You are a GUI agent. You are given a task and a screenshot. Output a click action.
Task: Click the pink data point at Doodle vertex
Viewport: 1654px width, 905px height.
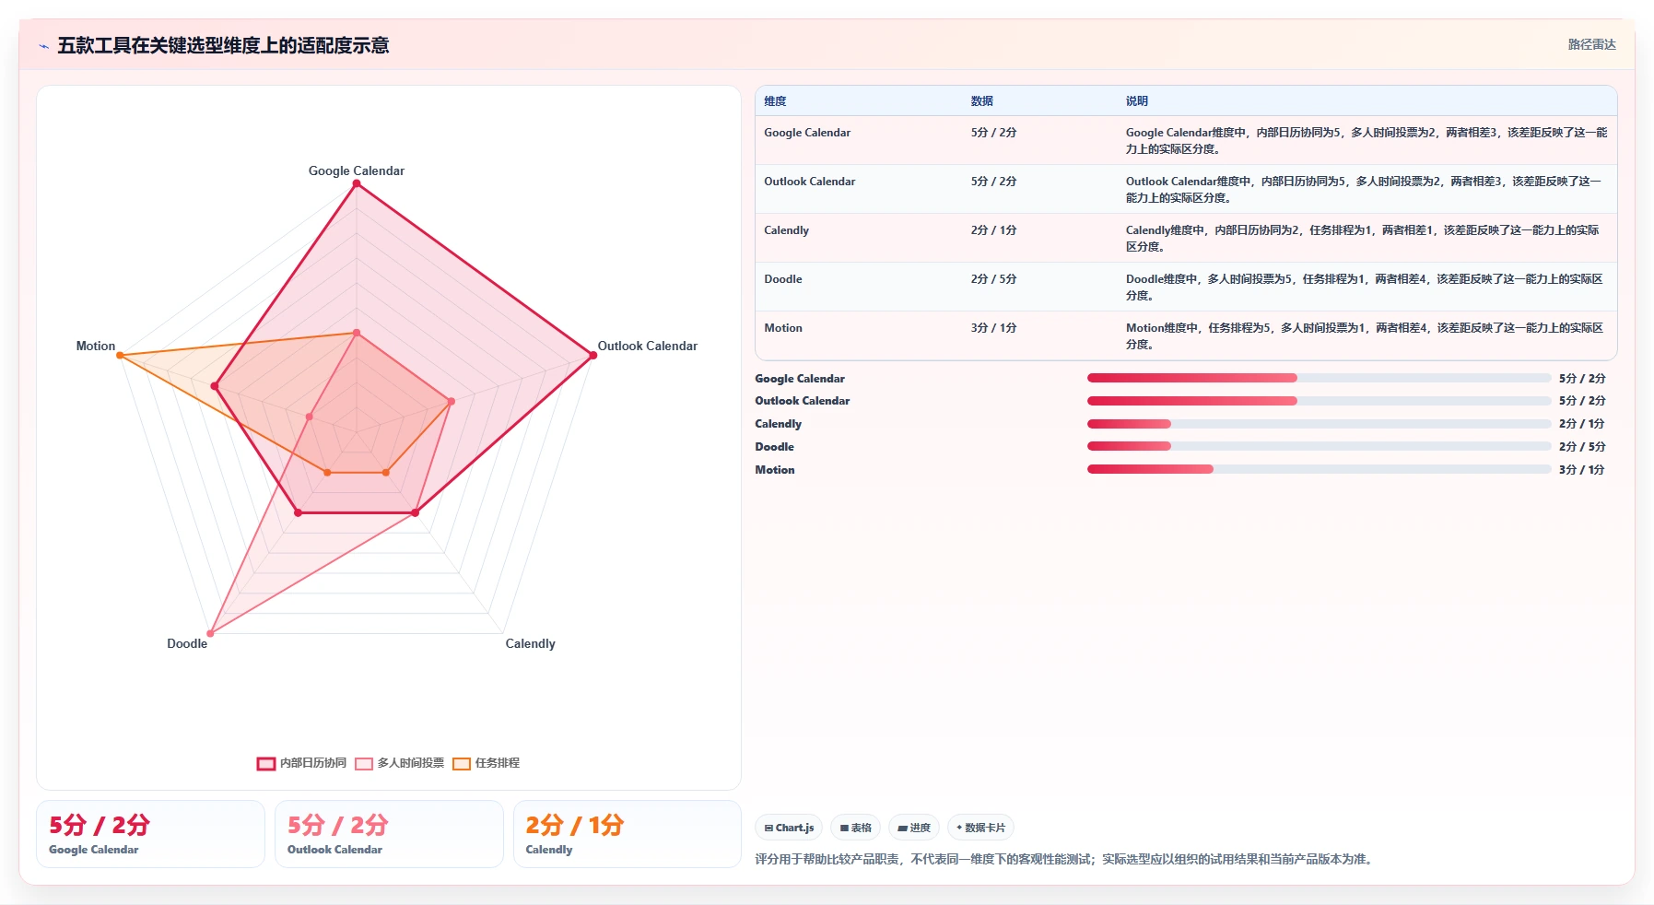pos(210,633)
